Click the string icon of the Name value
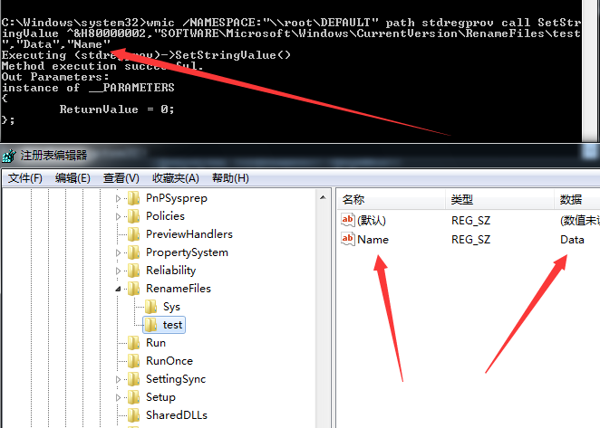Screen dimensions: 600x428 pyautogui.click(x=348, y=239)
